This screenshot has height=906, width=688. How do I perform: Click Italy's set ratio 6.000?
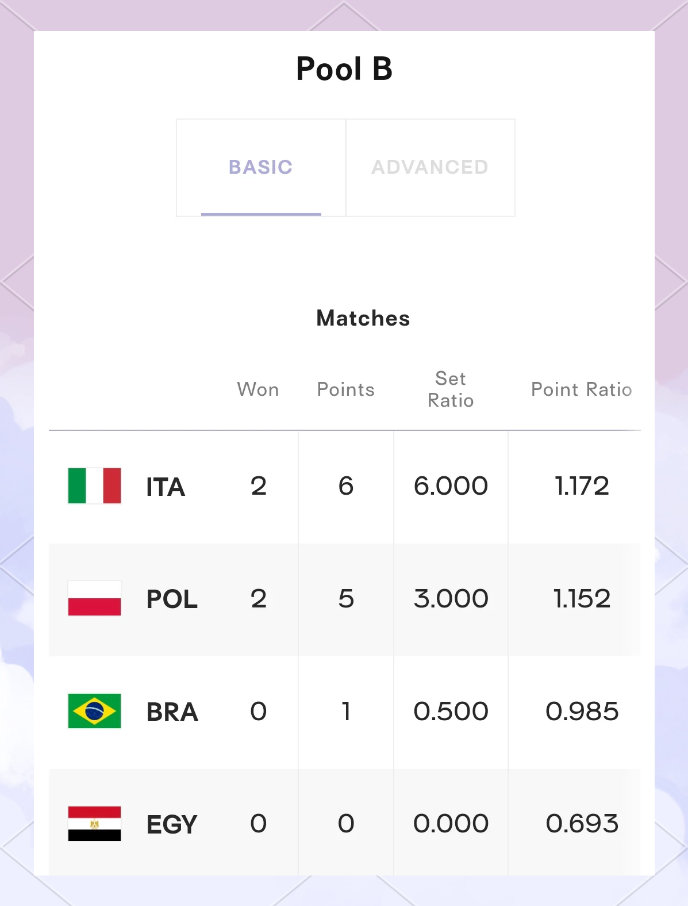(451, 486)
